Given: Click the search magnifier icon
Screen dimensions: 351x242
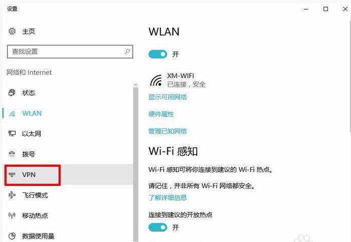Looking at the screenshot, I should point(127,52).
